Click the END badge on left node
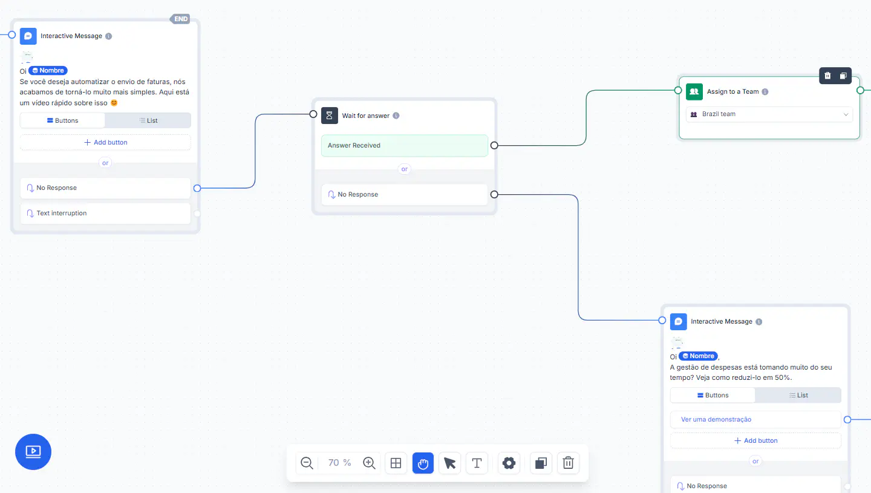This screenshot has height=493, width=871. point(181,19)
